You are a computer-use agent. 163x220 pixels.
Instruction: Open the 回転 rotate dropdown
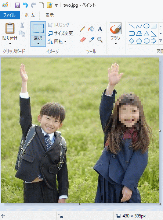57,42
